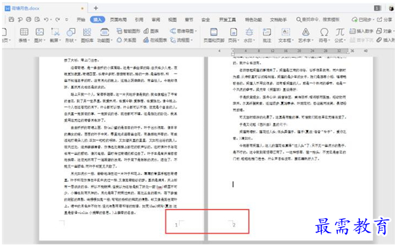This screenshot has width=395, height=247.
Task: Expand the 水印 dropdown arrow
Action: 254,41
